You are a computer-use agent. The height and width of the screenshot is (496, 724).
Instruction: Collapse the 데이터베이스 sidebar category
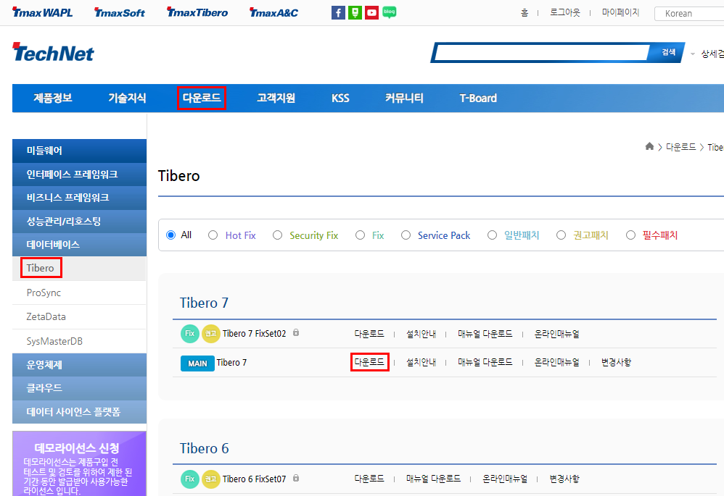coord(79,245)
